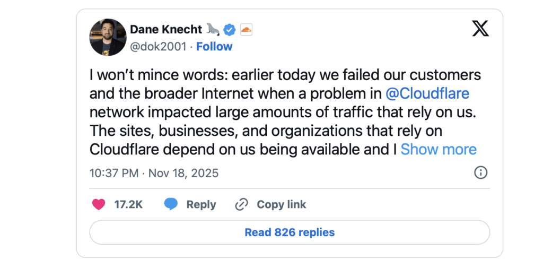Click the Dane Knecht display name
Screen dimensions: 543x268
pos(165,29)
